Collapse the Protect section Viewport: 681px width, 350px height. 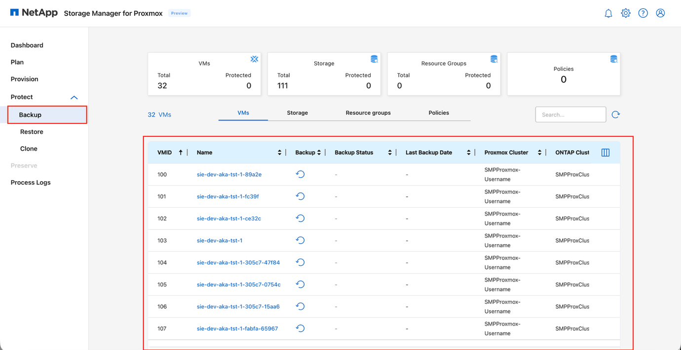tap(74, 97)
